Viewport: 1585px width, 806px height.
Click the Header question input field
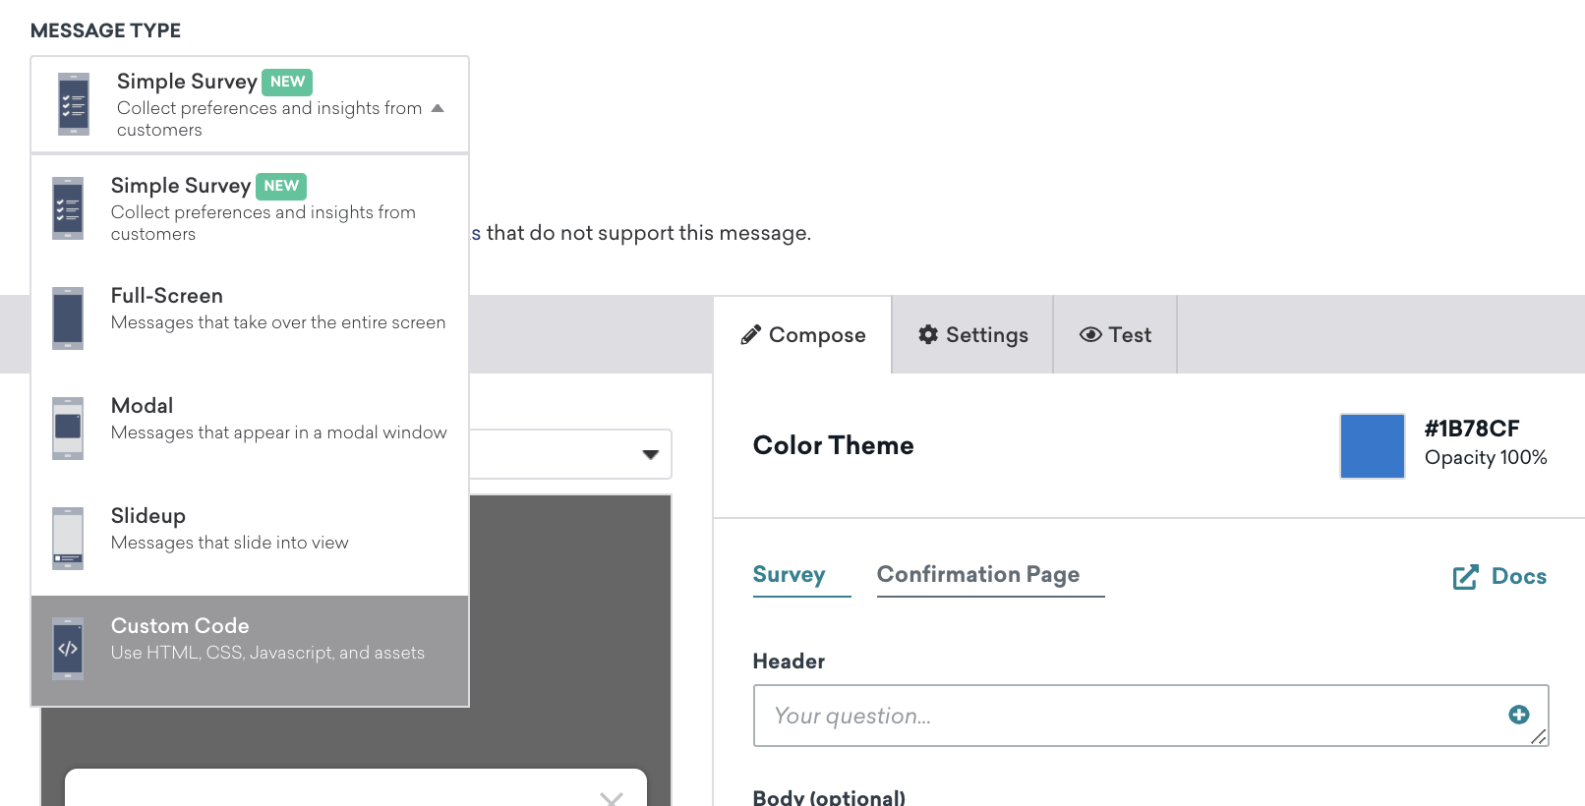[1131, 716]
